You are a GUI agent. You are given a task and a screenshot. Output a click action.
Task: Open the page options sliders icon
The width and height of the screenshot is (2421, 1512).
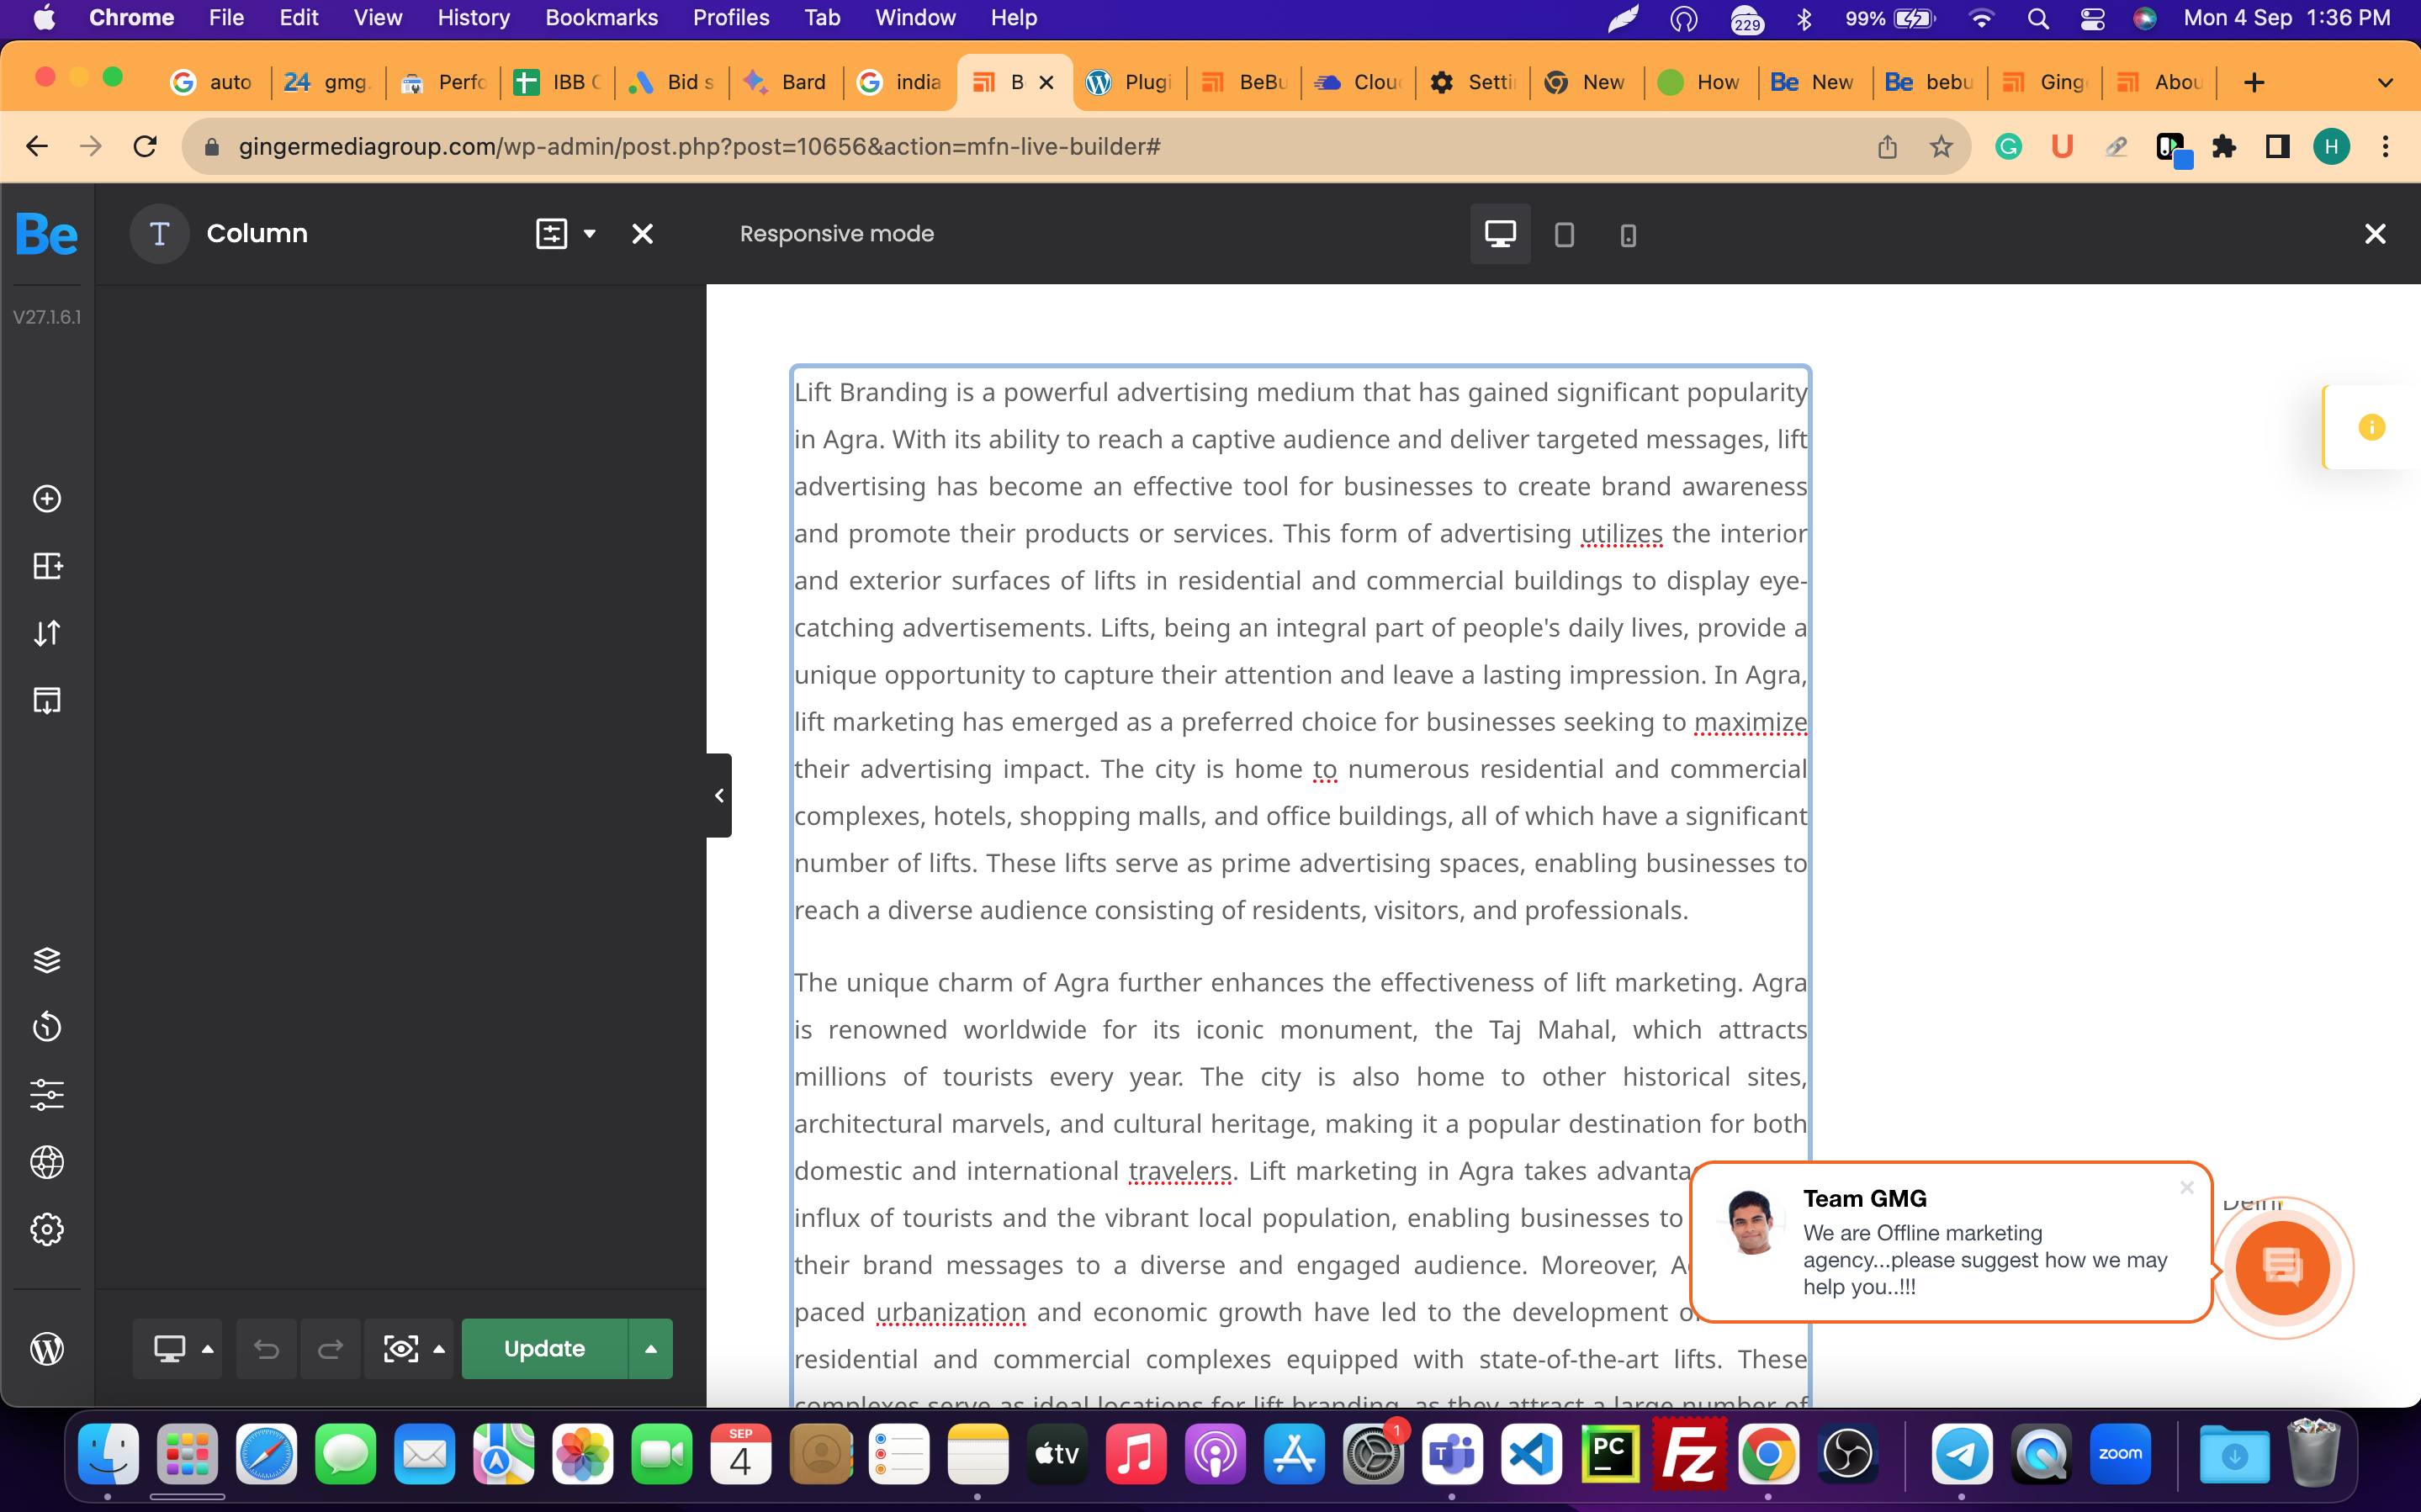coord(47,1094)
